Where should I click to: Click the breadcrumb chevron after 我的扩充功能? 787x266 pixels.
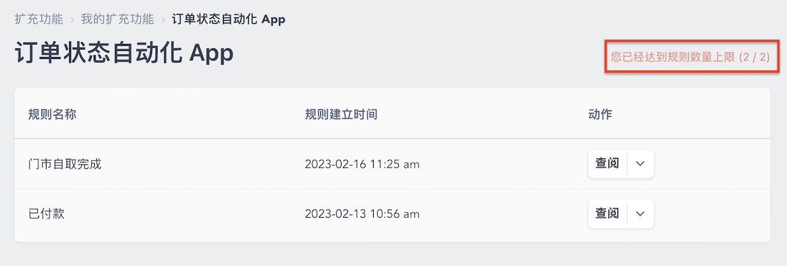coord(163,19)
